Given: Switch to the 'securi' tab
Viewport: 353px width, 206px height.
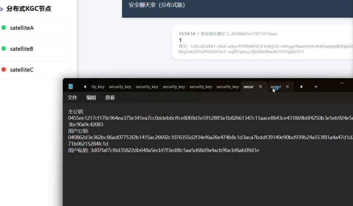Looking at the screenshot, I should [276, 87].
